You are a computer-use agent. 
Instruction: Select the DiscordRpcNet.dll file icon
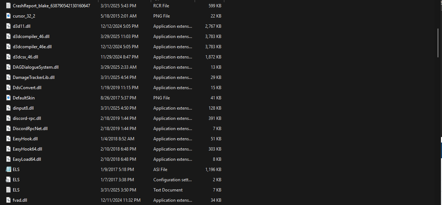point(8,129)
